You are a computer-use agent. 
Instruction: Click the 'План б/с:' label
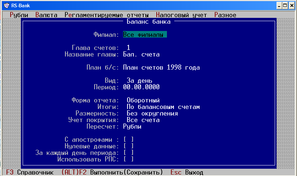pos(103,67)
